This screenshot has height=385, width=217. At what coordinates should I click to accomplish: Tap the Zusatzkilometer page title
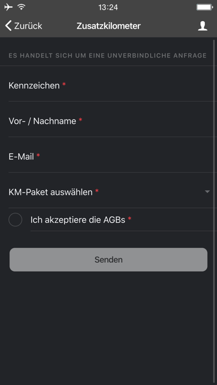point(108,26)
